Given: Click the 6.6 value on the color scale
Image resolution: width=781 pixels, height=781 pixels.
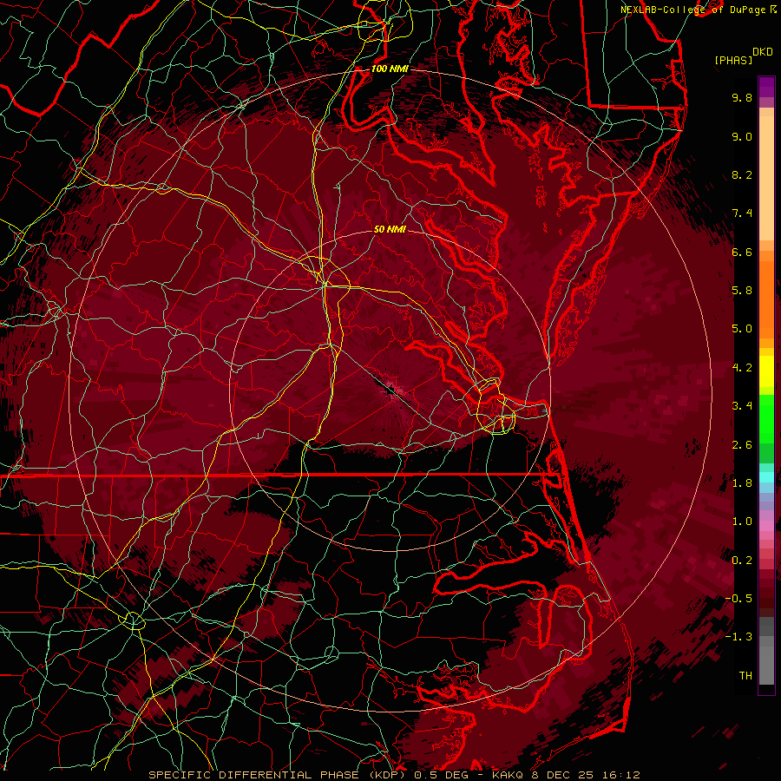Looking at the screenshot, I should point(742,252).
